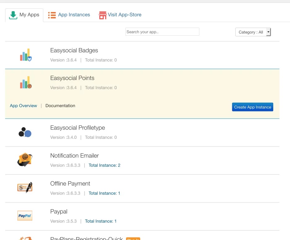290x240 pixels.
Task: Open the Category : All dropdown
Action: pyautogui.click(x=251, y=32)
